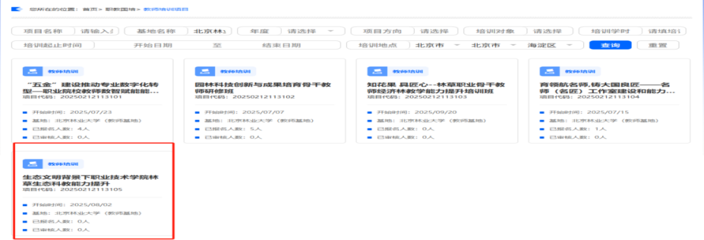Click the teacher training icon on second card
This screenshot has width=704, height=240.
coord(203,71)
